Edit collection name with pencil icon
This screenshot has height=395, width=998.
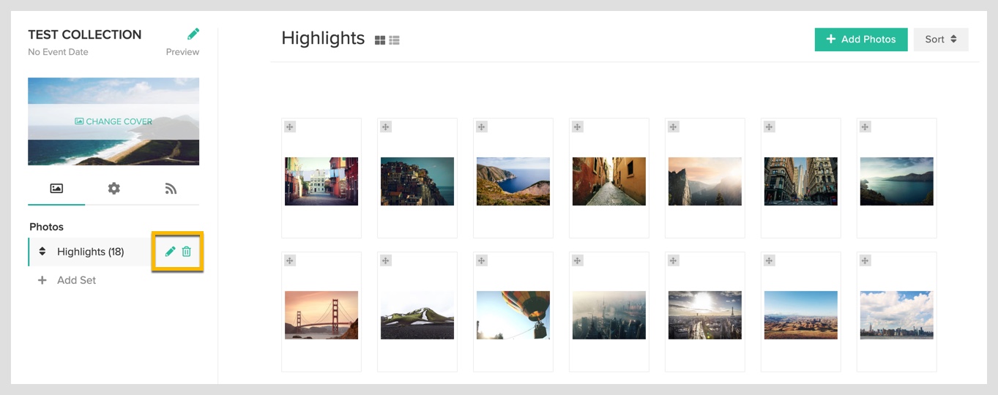pos(193,34)
